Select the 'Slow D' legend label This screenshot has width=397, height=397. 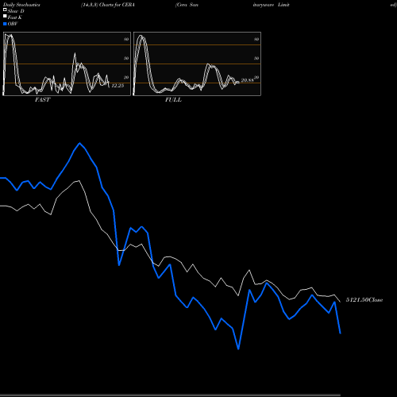point(16,11)
